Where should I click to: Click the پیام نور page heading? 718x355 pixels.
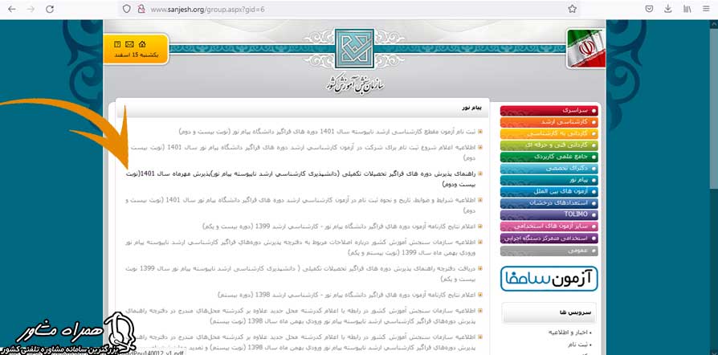[x=471, y=108]
